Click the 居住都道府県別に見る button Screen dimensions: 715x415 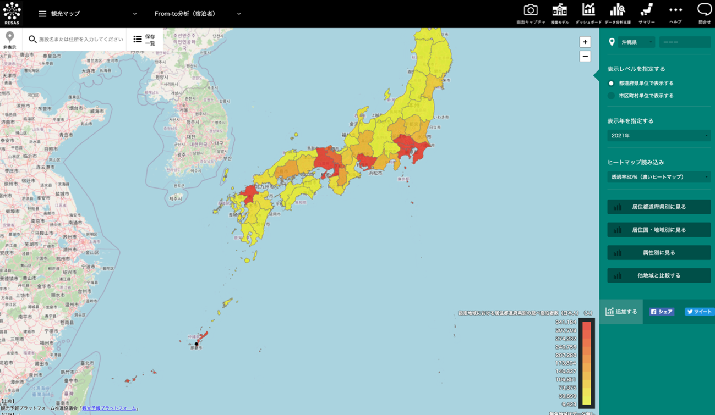pyautogui.click(x=658, y=207)
